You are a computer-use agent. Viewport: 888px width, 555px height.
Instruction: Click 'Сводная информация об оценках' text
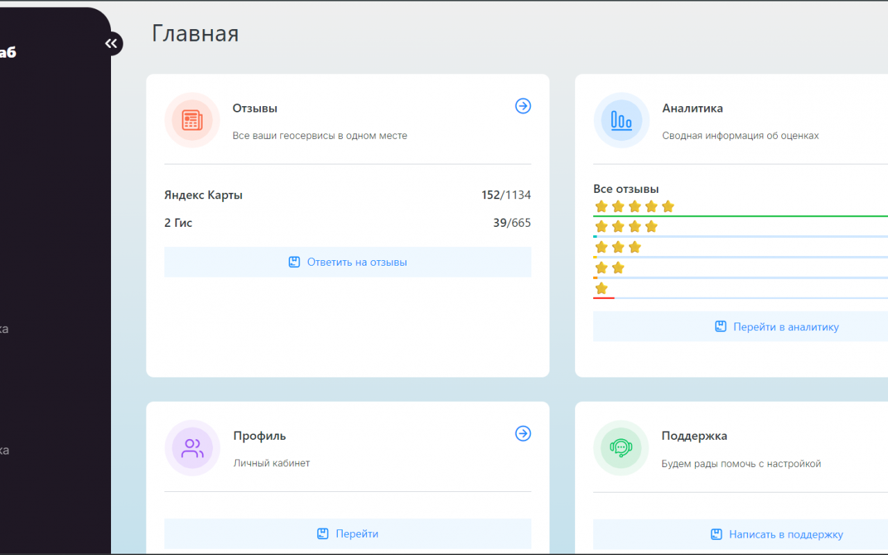click(740, 135)
